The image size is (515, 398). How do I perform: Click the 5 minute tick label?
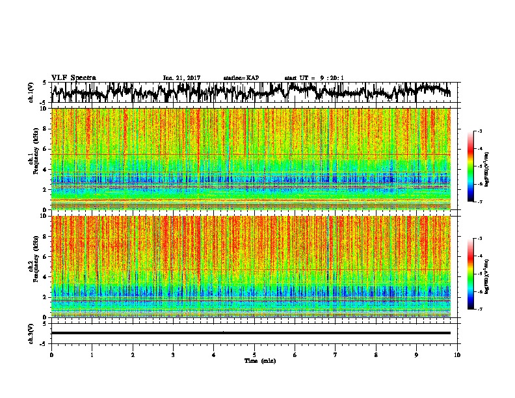point(254,355)
